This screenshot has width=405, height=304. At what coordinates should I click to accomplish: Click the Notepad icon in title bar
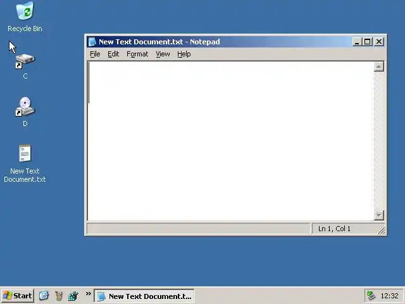tap(92, 42)
